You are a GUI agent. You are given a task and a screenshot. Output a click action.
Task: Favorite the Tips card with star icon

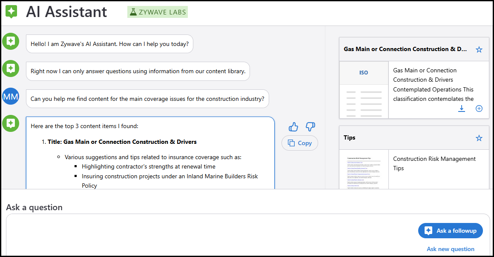(479, 138)
